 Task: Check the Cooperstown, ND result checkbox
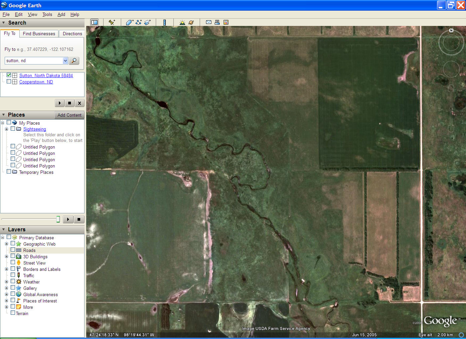coord(9,81)
